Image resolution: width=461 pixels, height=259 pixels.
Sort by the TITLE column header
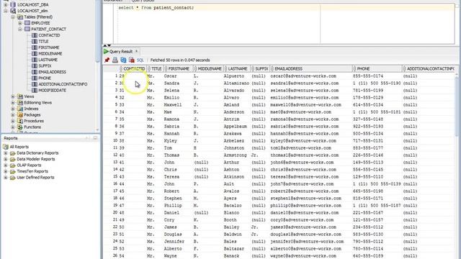click(156, 69)
